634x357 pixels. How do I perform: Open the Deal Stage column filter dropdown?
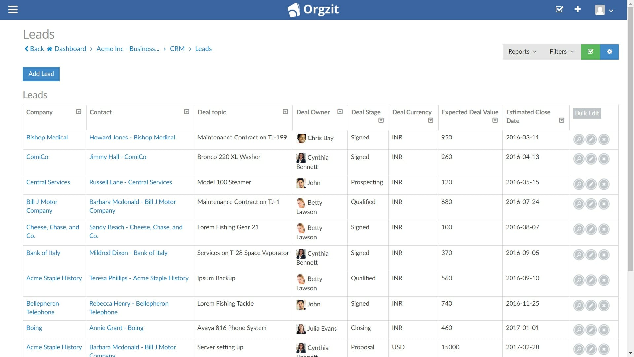pyautogui.click(x=381, y=120)
